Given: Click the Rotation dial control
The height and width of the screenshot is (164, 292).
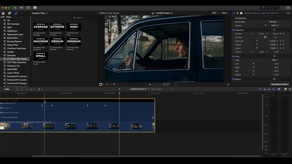Looking at the screenshot, I should 265,37.
